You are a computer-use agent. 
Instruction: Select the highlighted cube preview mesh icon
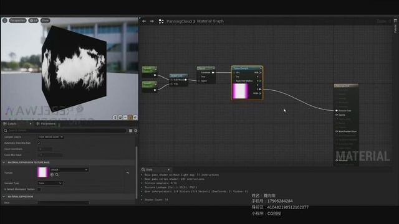click(130, 118)
